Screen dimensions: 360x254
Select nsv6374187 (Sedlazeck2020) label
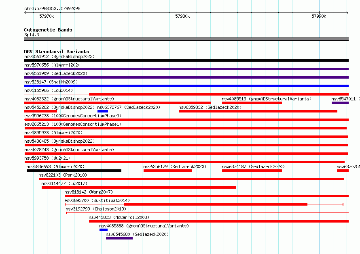[x=253, y=167]
